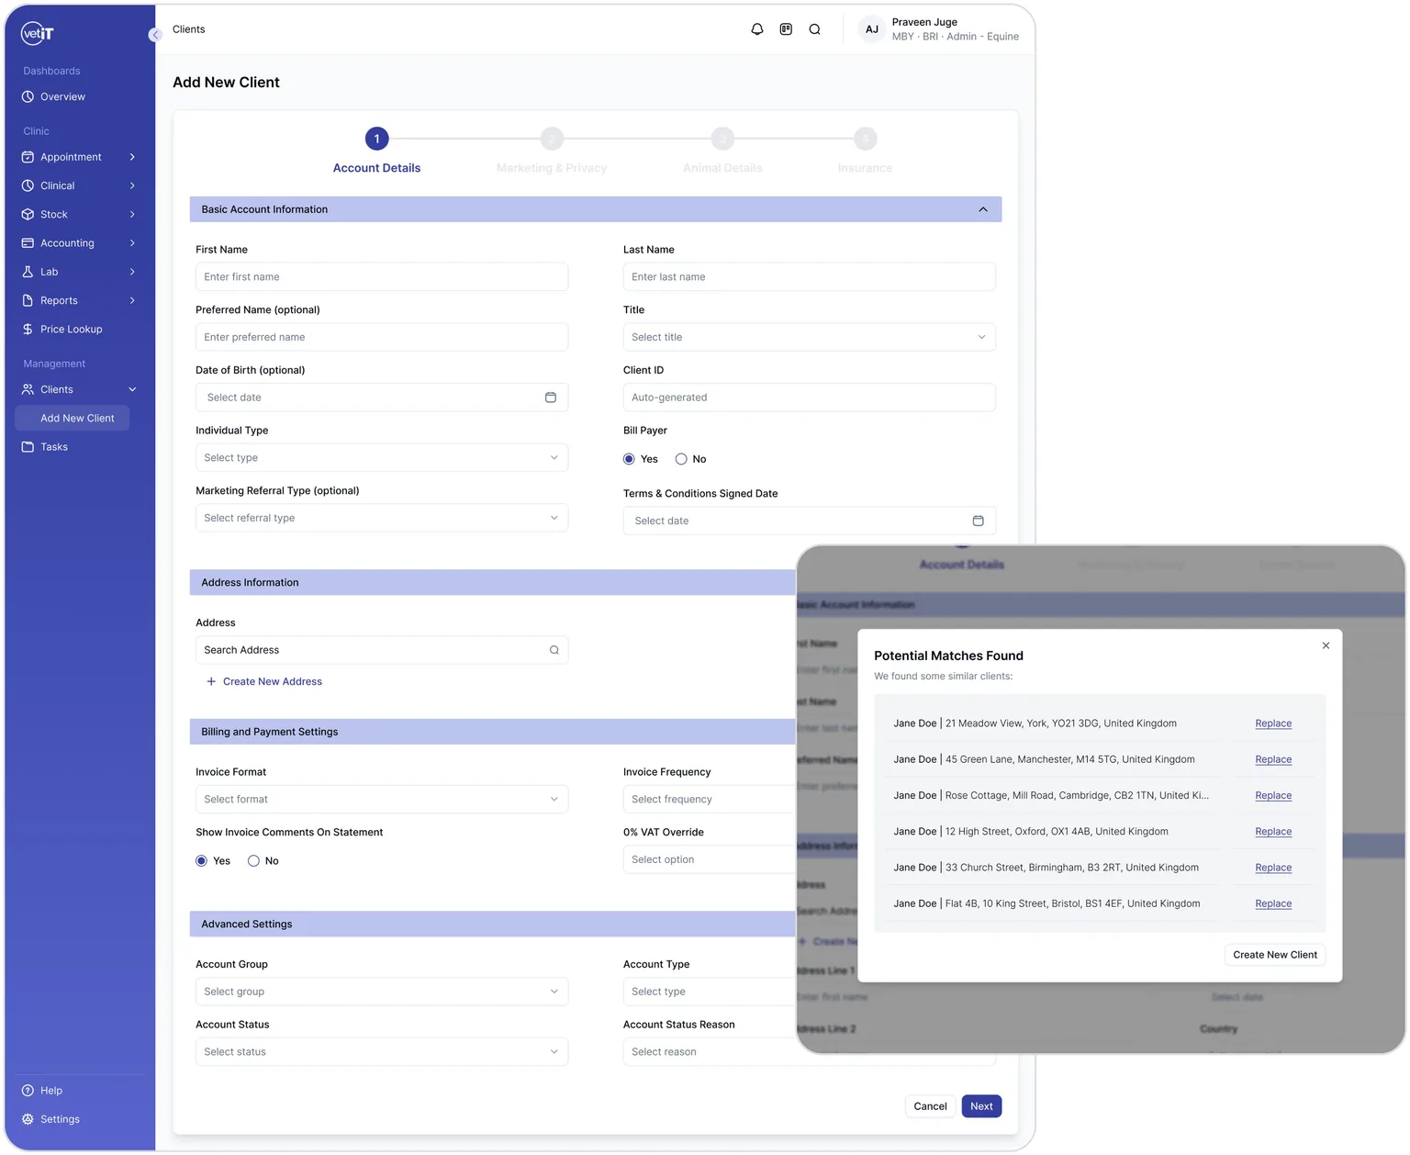Image resolution: width=1410 pixels, height=1155 pixels.
Task: Collapse the Basic Account Information section
Action: click(x=983, y=209)
